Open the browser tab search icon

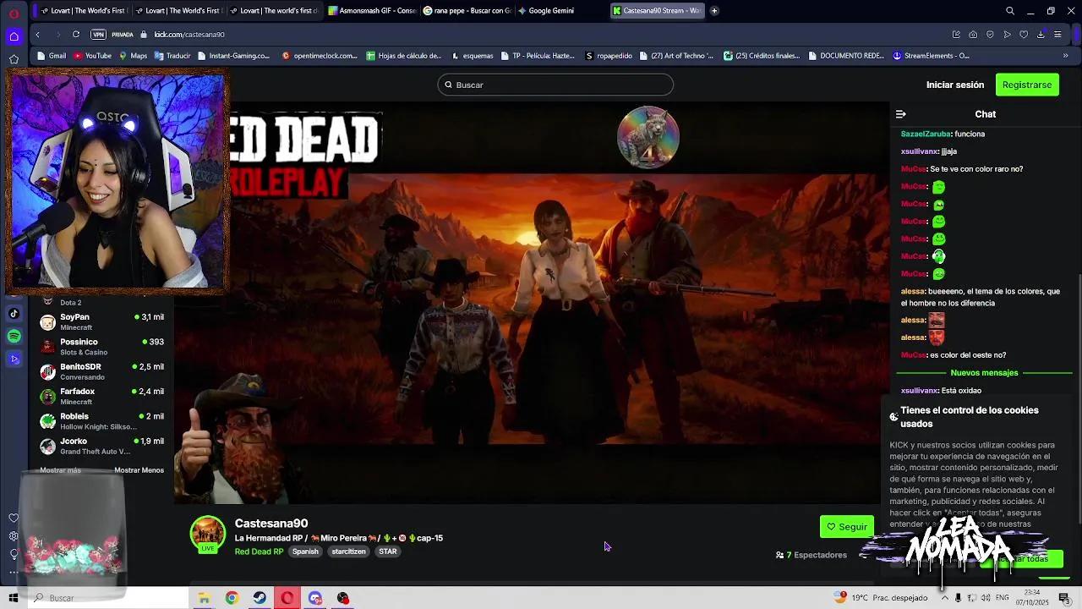coord(1009,11)
